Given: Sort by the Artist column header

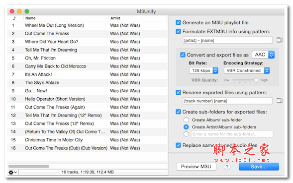Looking at the screenshot, I should tap(138, 18).
